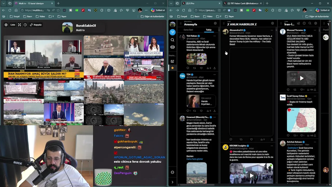This screenshot has width=332, height=187.
Task: Open Yzb Hakan post photo collage
Action: [x=197, y=59]
